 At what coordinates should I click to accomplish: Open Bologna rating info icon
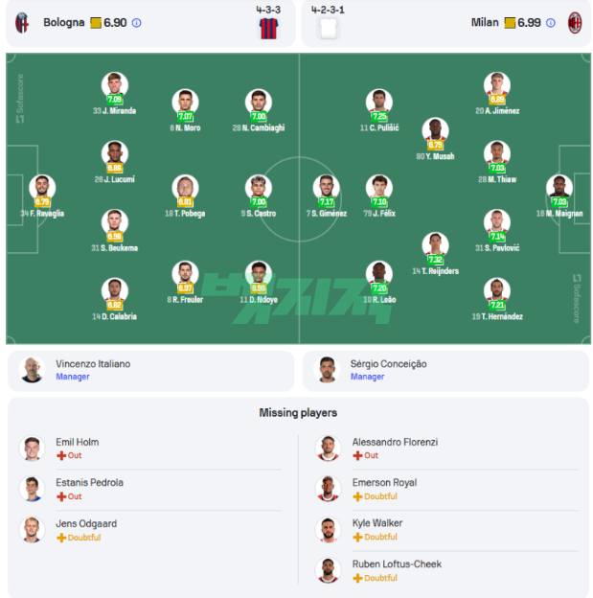136,23
